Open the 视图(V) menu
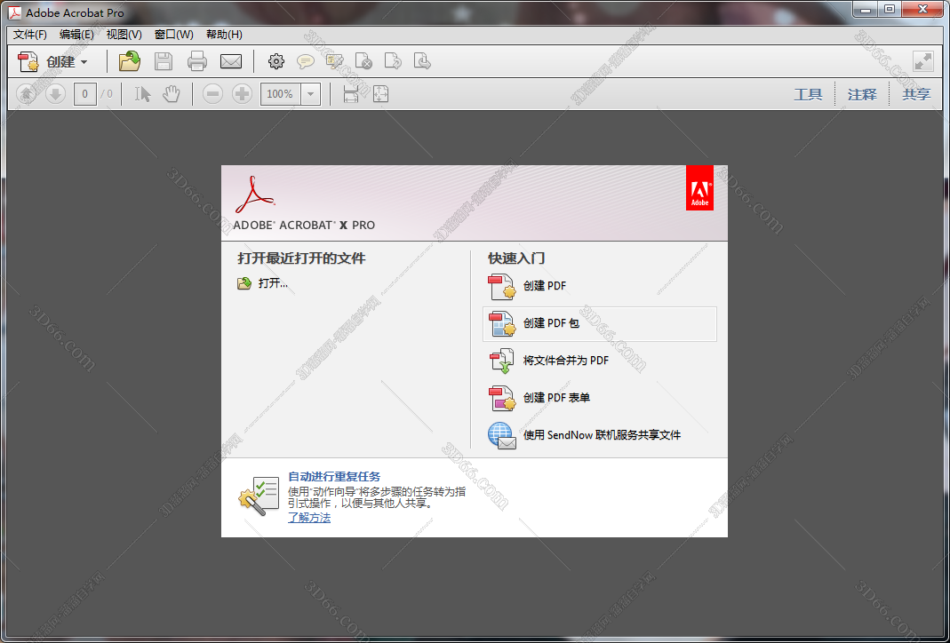950x643 pixels. coord(124,35)
